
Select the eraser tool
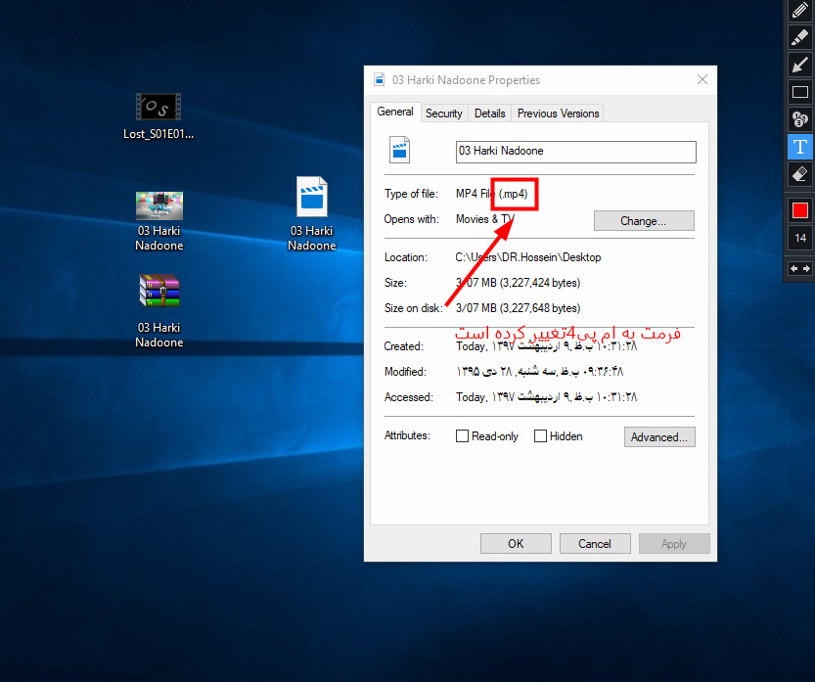[799, 174]
